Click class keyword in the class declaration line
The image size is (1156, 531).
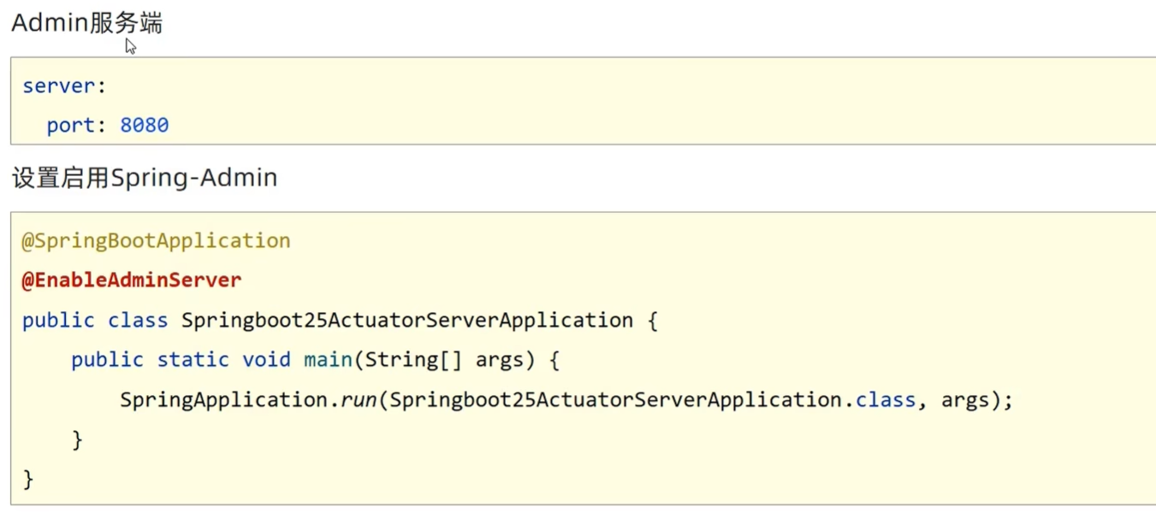pos(138,321)
